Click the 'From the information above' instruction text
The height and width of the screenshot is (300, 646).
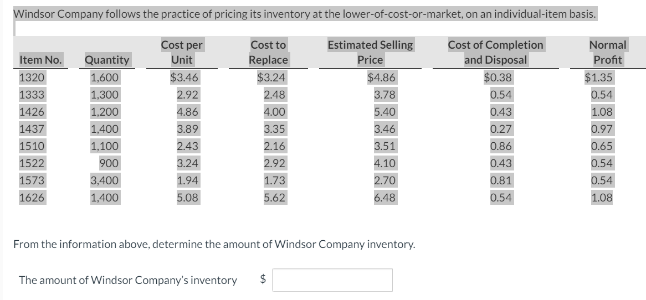pyautogui.click(x=214, y=245)
